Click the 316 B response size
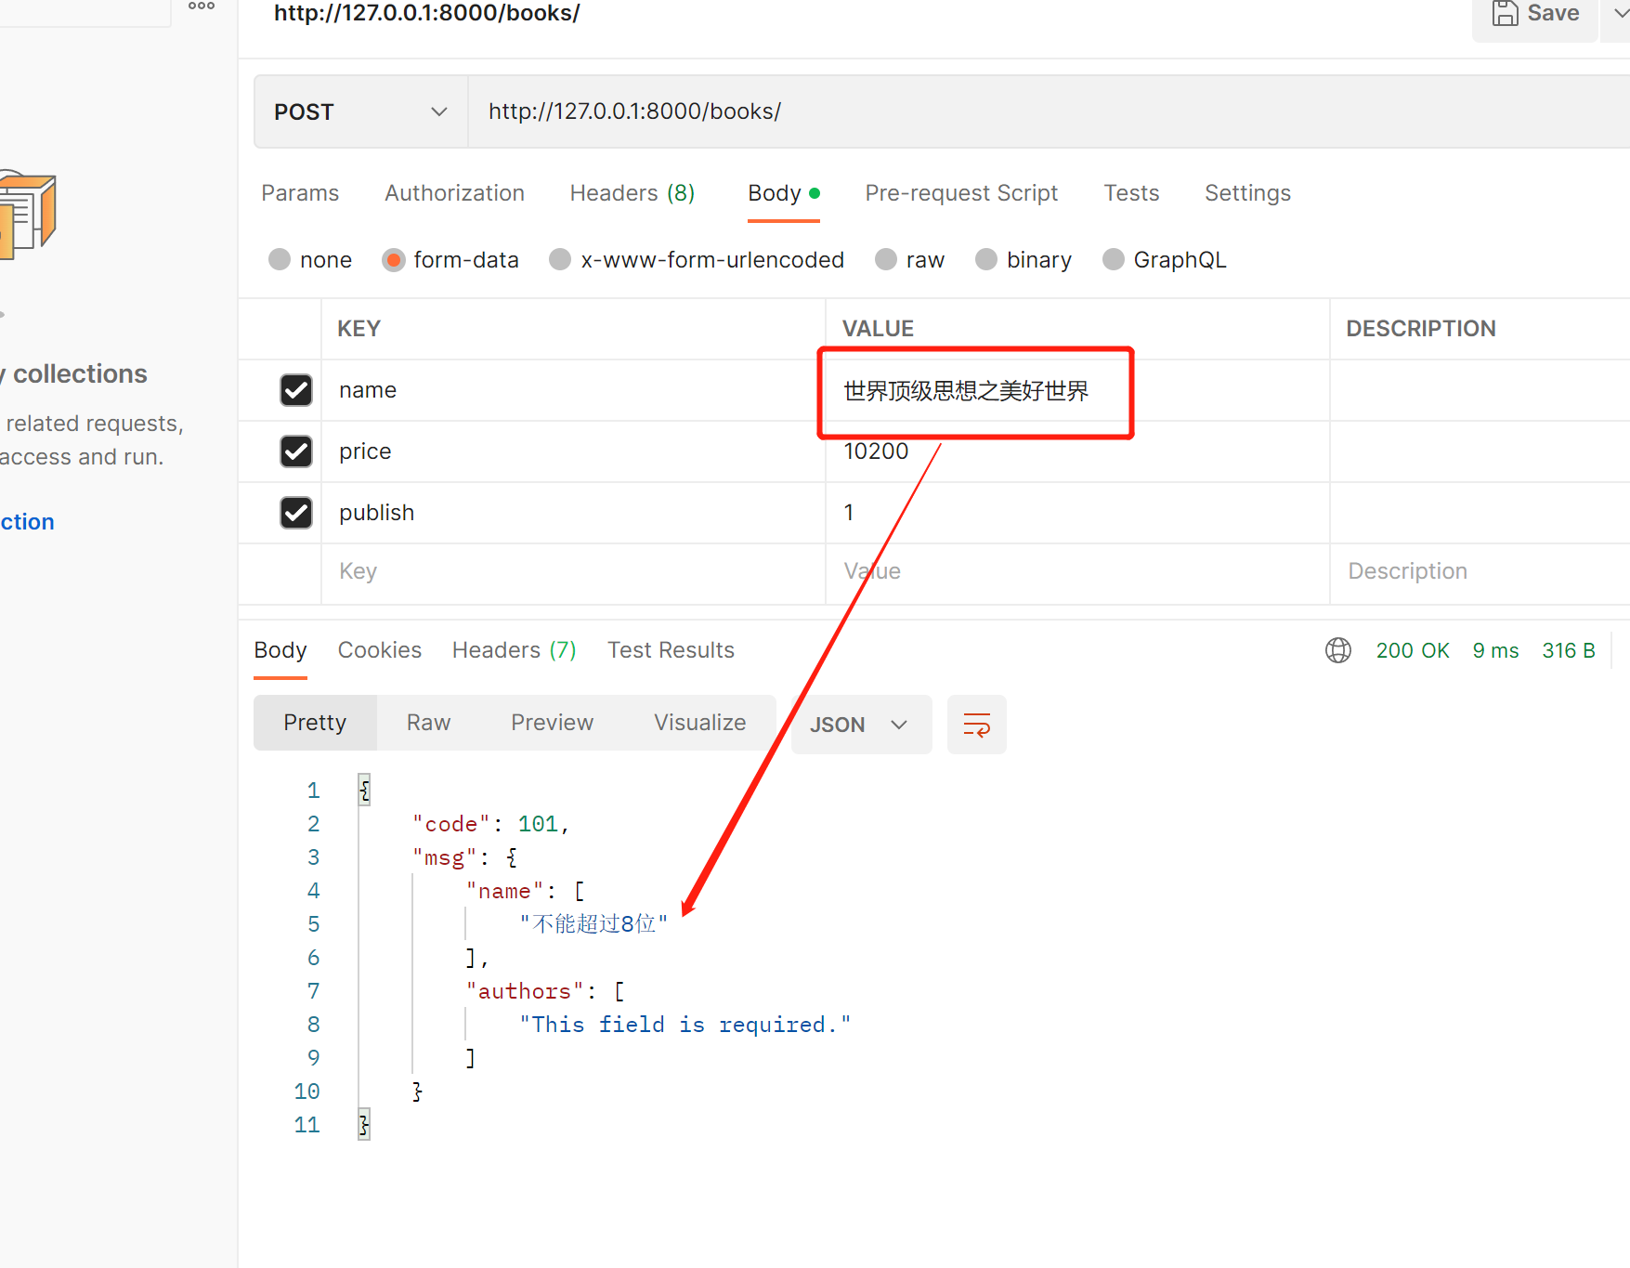This screenshot has height=1268, width=1630. tap(1569, 650)
